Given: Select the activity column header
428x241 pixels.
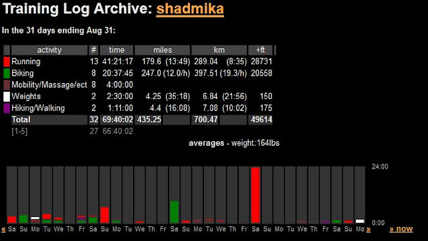Looking at the screenshot, I should coord(49,50).
